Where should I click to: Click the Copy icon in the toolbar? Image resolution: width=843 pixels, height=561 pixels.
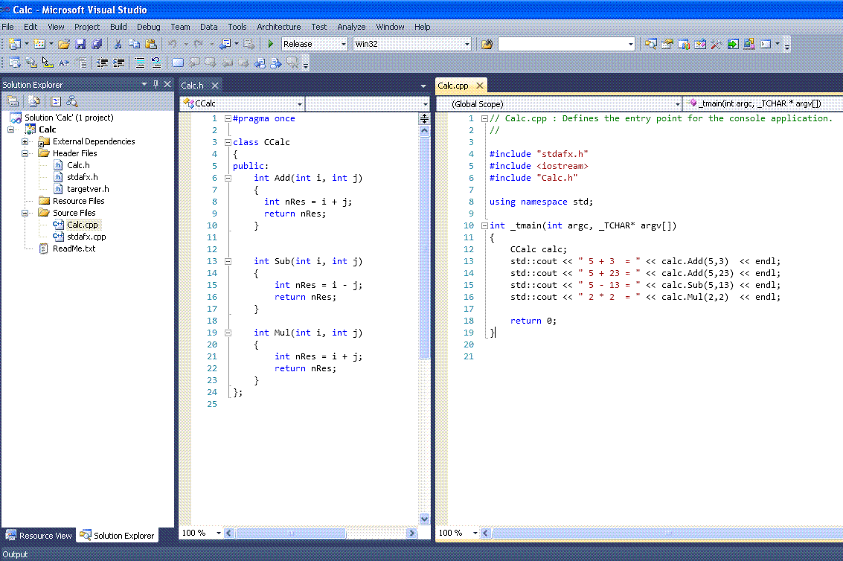(135, 44)
